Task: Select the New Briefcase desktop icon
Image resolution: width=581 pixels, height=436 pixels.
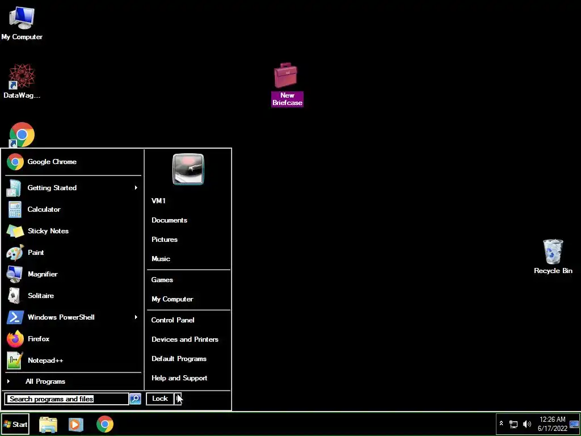Action: [287, 85]
